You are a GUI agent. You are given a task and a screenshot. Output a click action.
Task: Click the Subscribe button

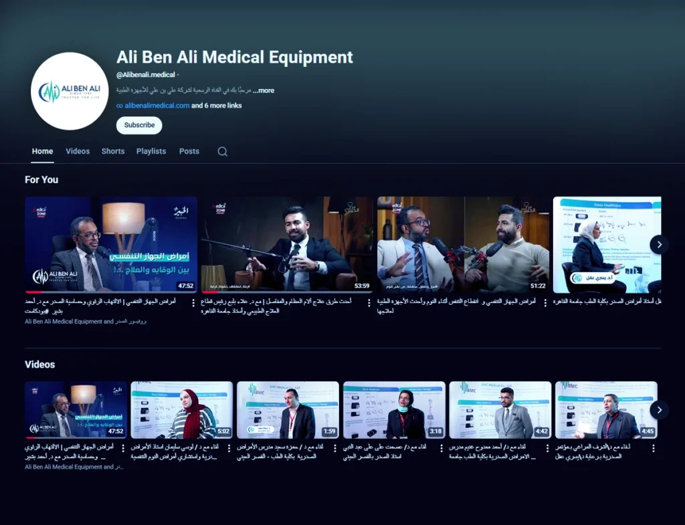point(139,125)
